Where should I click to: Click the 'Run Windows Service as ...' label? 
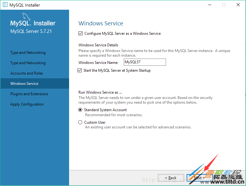[x=100, y=92]
